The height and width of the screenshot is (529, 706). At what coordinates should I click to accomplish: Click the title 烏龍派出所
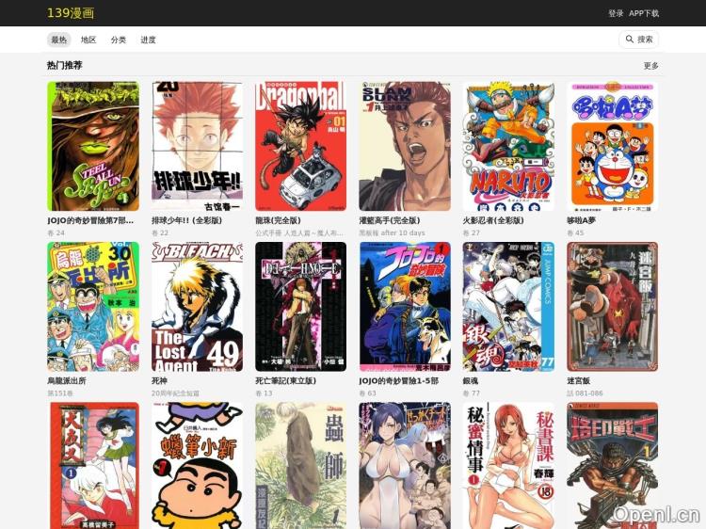tap(67, 381)
